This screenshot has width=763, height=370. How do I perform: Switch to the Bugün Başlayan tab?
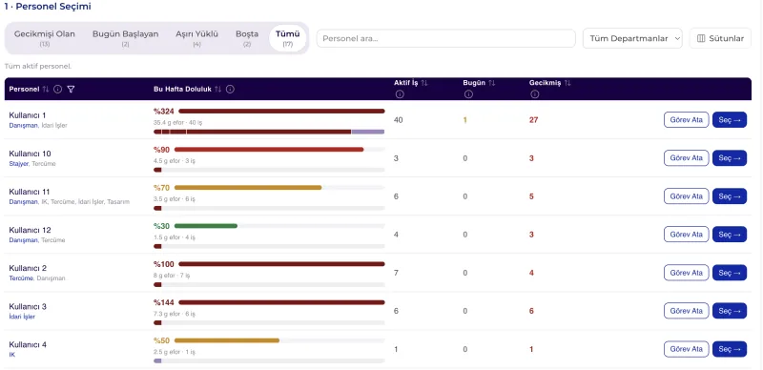coord(126,38)
